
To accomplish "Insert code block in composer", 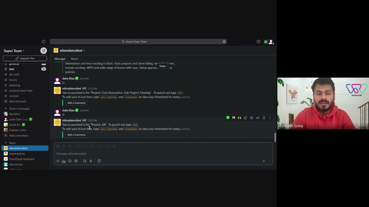I will 114,146.
